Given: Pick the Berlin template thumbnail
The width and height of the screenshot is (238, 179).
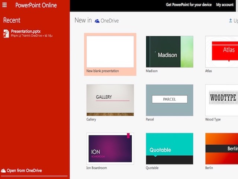Looking at the screenshot, I should [222, 148].
